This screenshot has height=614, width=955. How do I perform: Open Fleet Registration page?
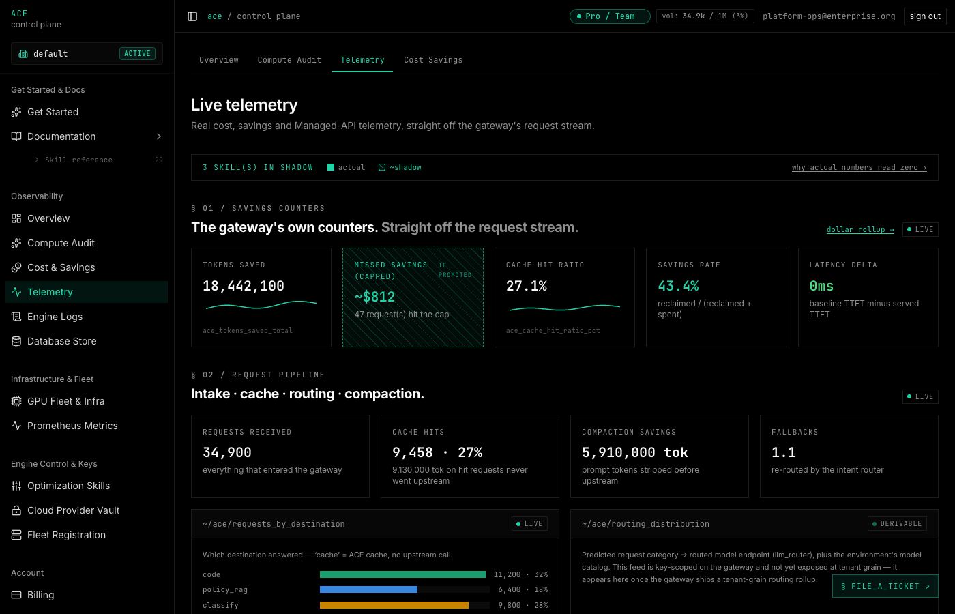click(x=87, y=535)
